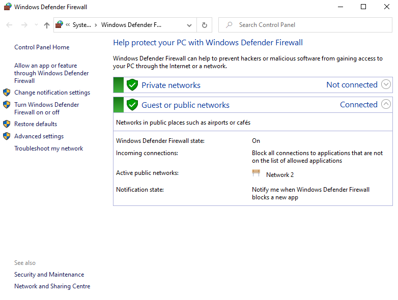398x300 pixels.
Task: Go up one level with the Up arrow
Action: click(46, 25)
